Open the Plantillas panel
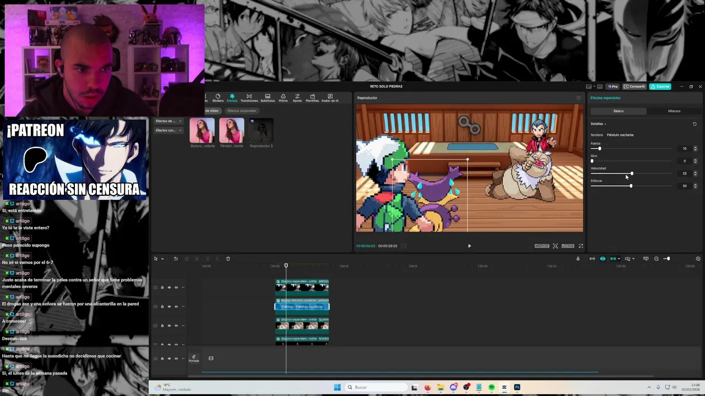Screen dimensions: 705x396 pos(312,98)
